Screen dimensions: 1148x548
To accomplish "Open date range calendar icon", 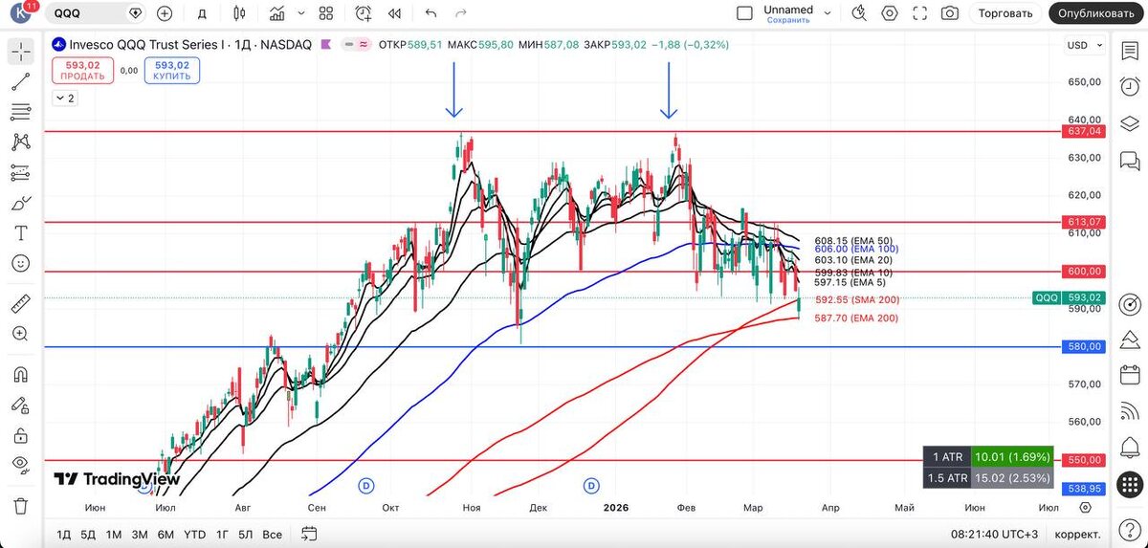I will 309,534.
